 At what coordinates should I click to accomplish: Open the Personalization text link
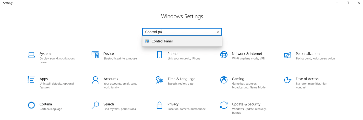[x=308, y=54]
